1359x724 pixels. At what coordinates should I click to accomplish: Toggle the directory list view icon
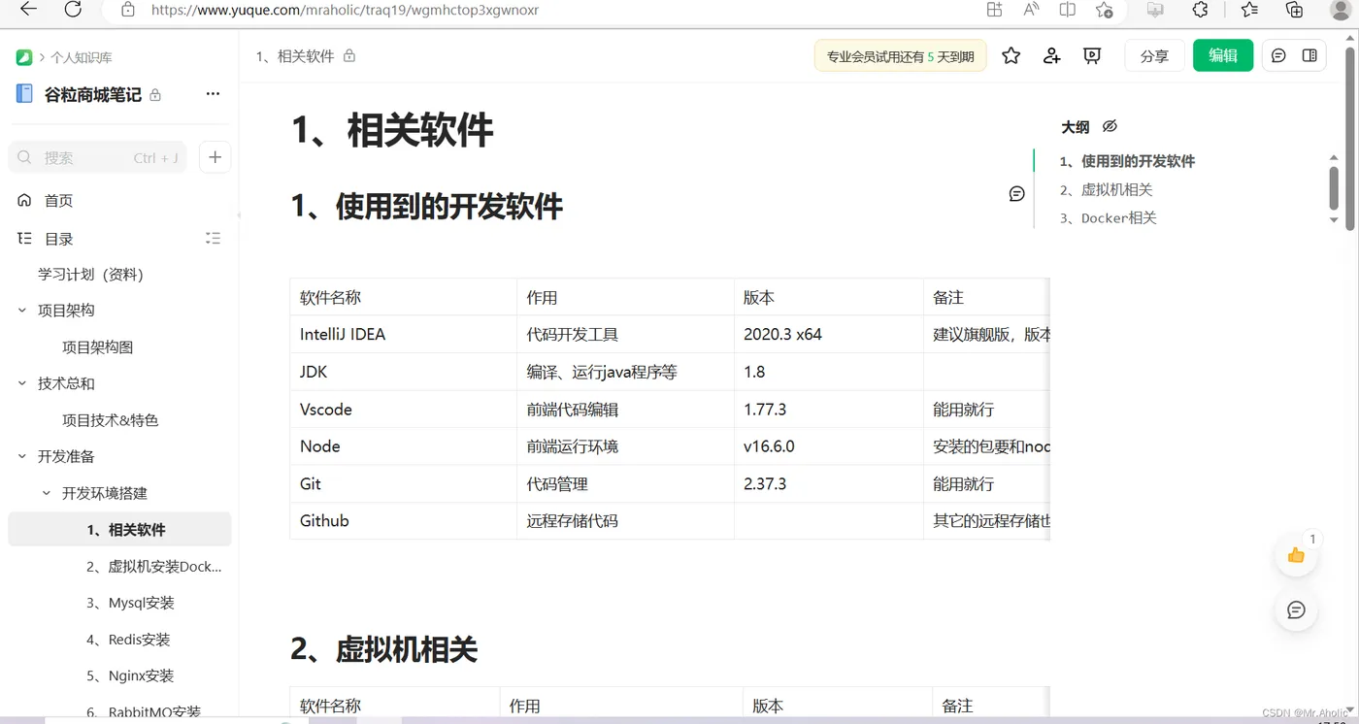click(x=214, y=238)
